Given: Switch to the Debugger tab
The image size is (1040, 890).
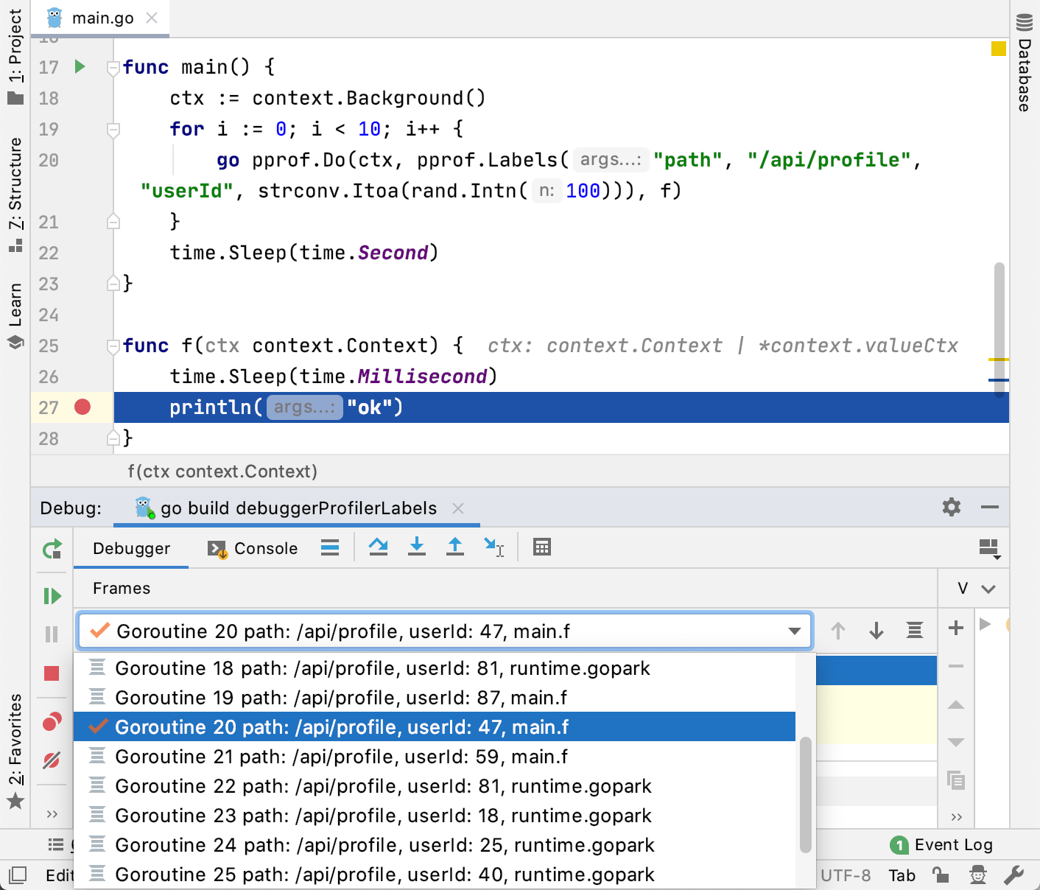Looking at the screenshot, I should 131,549.
